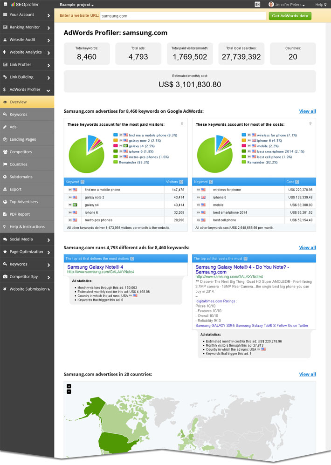
Task: Open the Ads submenu item
Action: pos(27,127)
